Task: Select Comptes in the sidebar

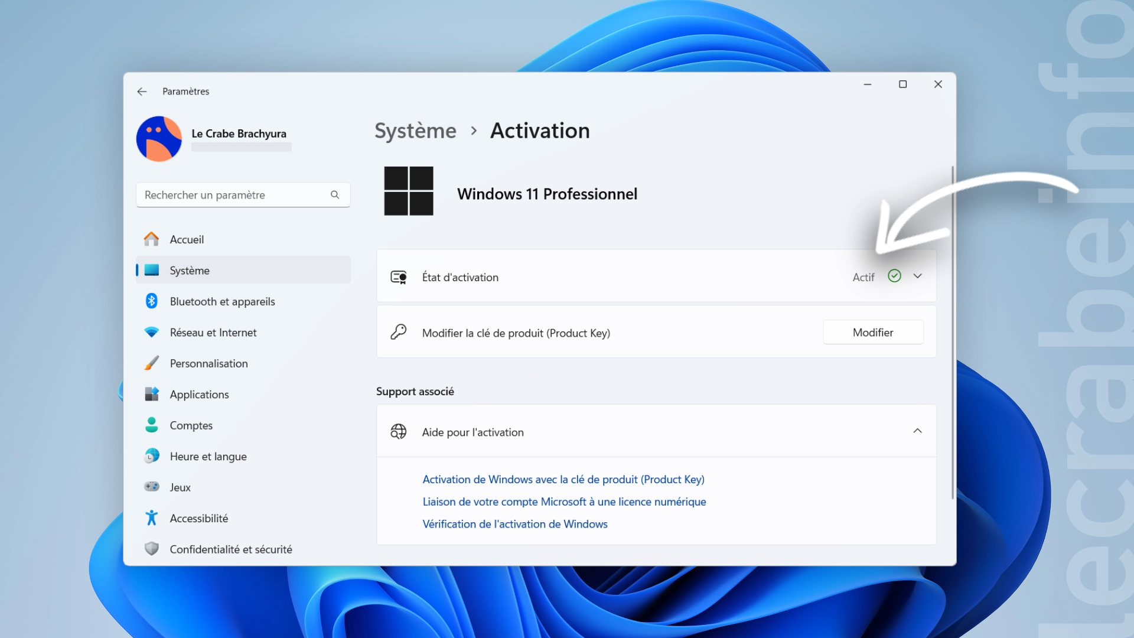Action: pyautogui.click(x=191, y=425)
